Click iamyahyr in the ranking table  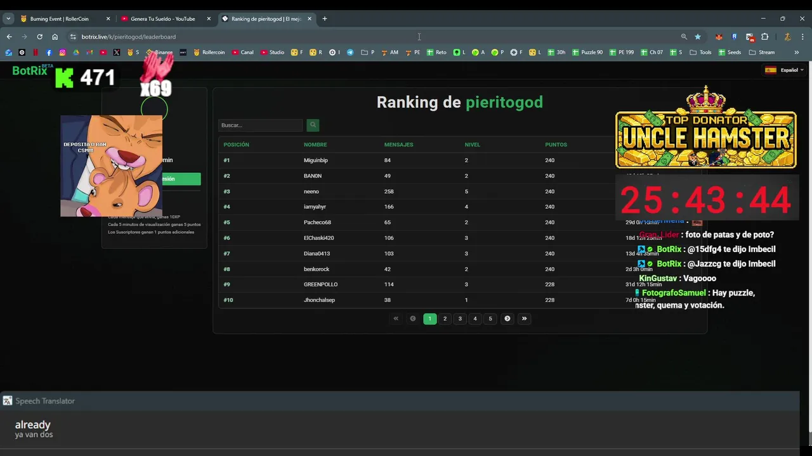tap(315, 206)
